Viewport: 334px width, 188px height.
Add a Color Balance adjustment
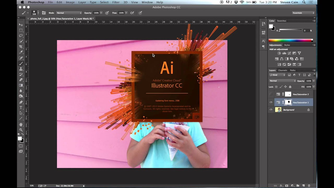click(282, 59)
